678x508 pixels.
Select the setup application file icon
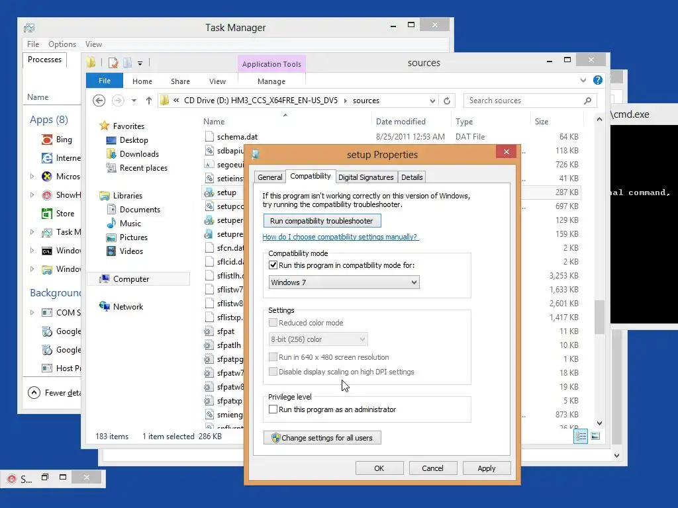click(209, 192)
